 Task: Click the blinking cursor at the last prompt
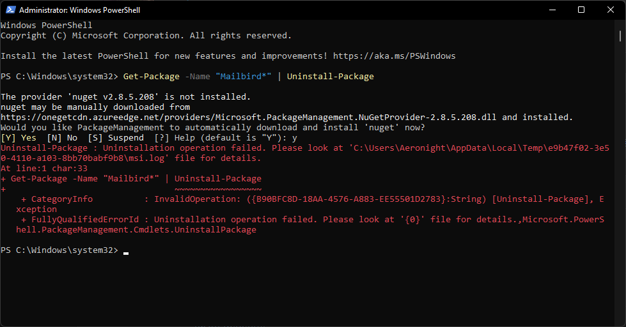[126, 251]
